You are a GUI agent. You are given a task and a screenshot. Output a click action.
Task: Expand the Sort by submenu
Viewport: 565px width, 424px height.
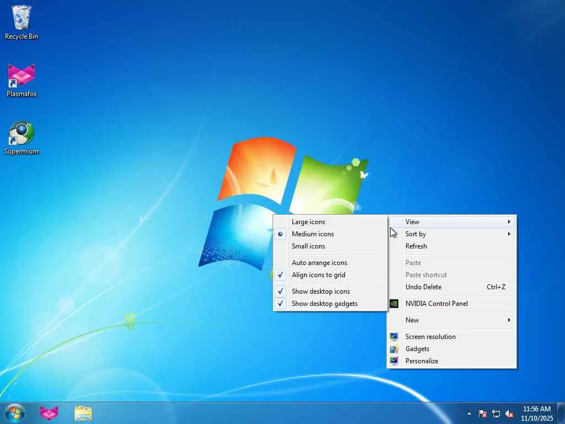[x=451, y=234]
